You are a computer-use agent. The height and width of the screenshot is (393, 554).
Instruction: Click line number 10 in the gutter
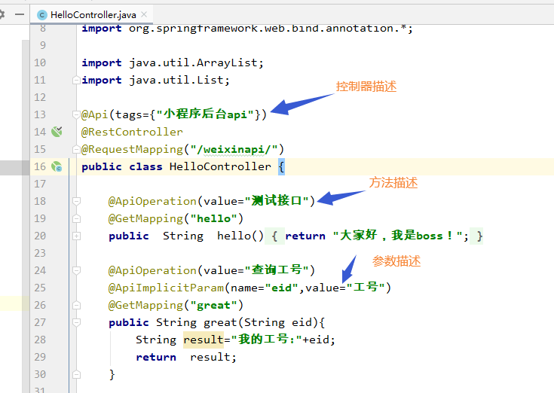pos(40,62)
